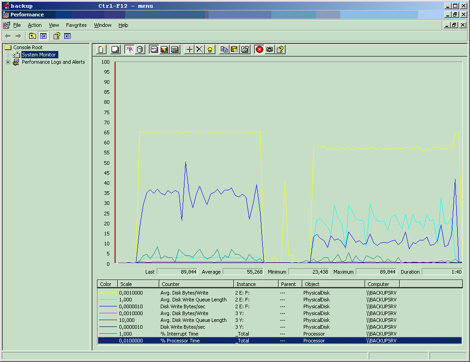
Task: Click the Add counter plus icon
Action: [x=189, y=49]
